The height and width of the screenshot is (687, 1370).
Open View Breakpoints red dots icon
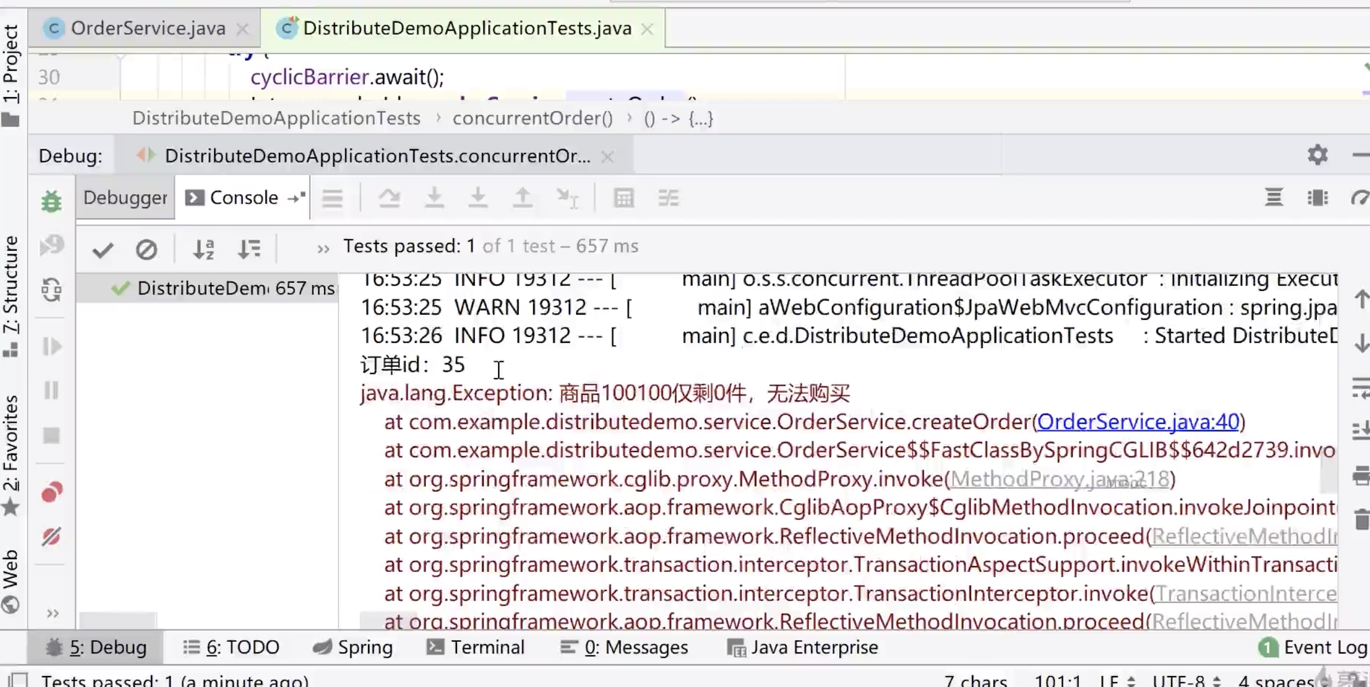51,492
